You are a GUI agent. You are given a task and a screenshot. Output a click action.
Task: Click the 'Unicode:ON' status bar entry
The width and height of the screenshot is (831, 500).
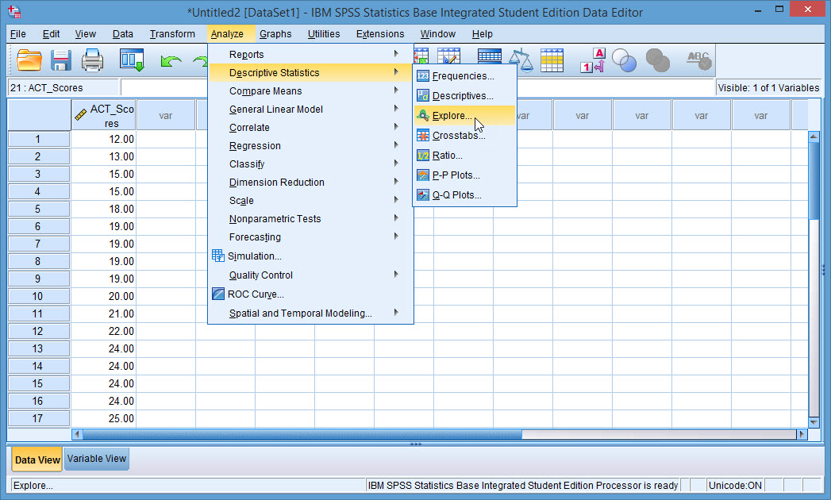735,485
